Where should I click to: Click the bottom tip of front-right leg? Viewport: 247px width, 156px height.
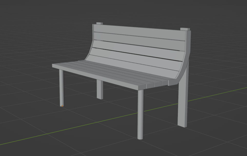point(140,138)
